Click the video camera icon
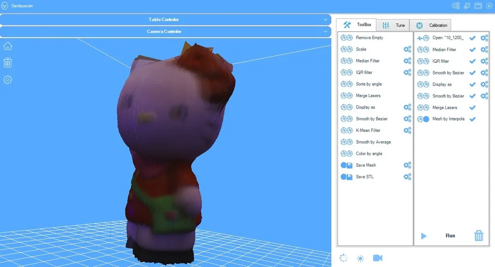Screen dimensions: 495x267 tap(378, 258)
